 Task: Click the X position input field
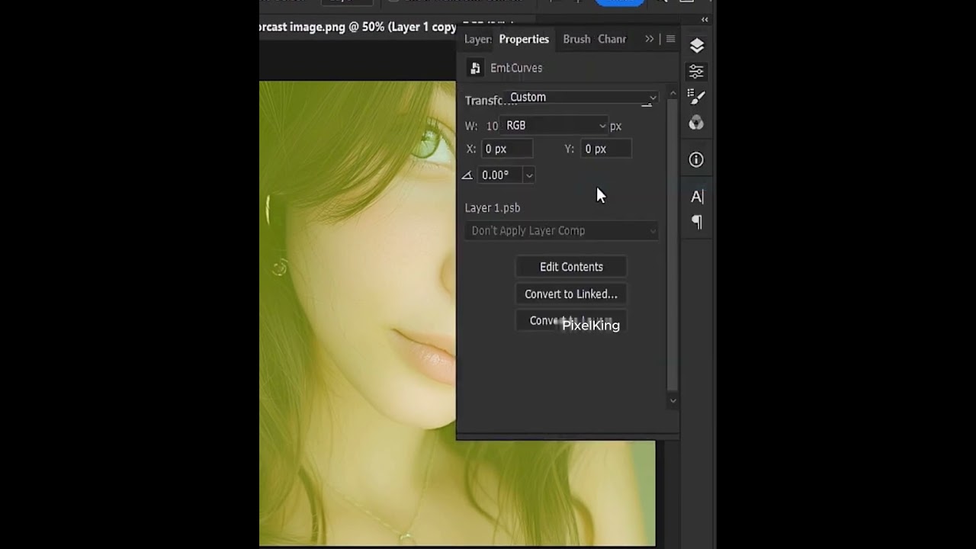(507, 149)
